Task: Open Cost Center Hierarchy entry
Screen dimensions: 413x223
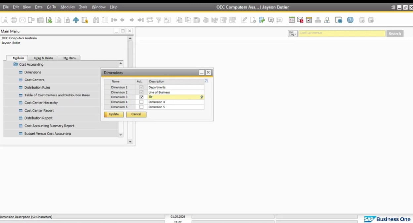Action: [41, 103]
